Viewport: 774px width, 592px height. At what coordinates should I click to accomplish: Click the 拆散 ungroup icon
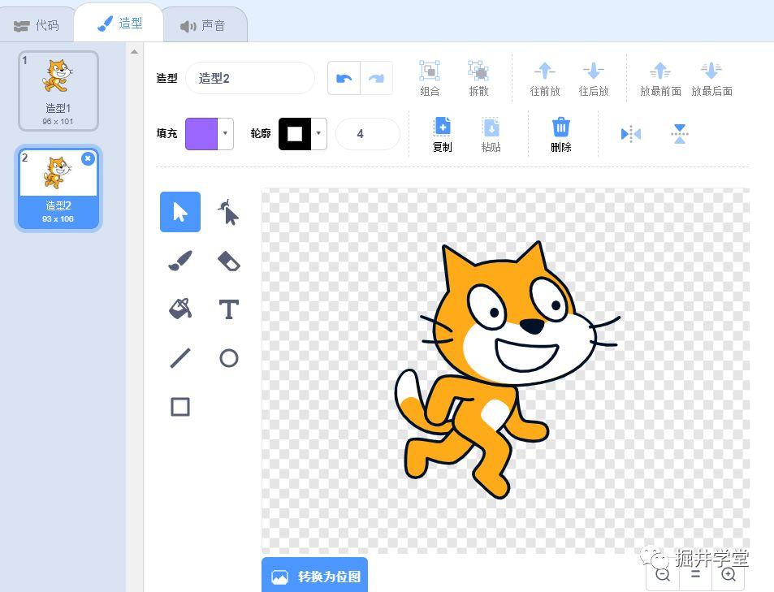point(478,71)
